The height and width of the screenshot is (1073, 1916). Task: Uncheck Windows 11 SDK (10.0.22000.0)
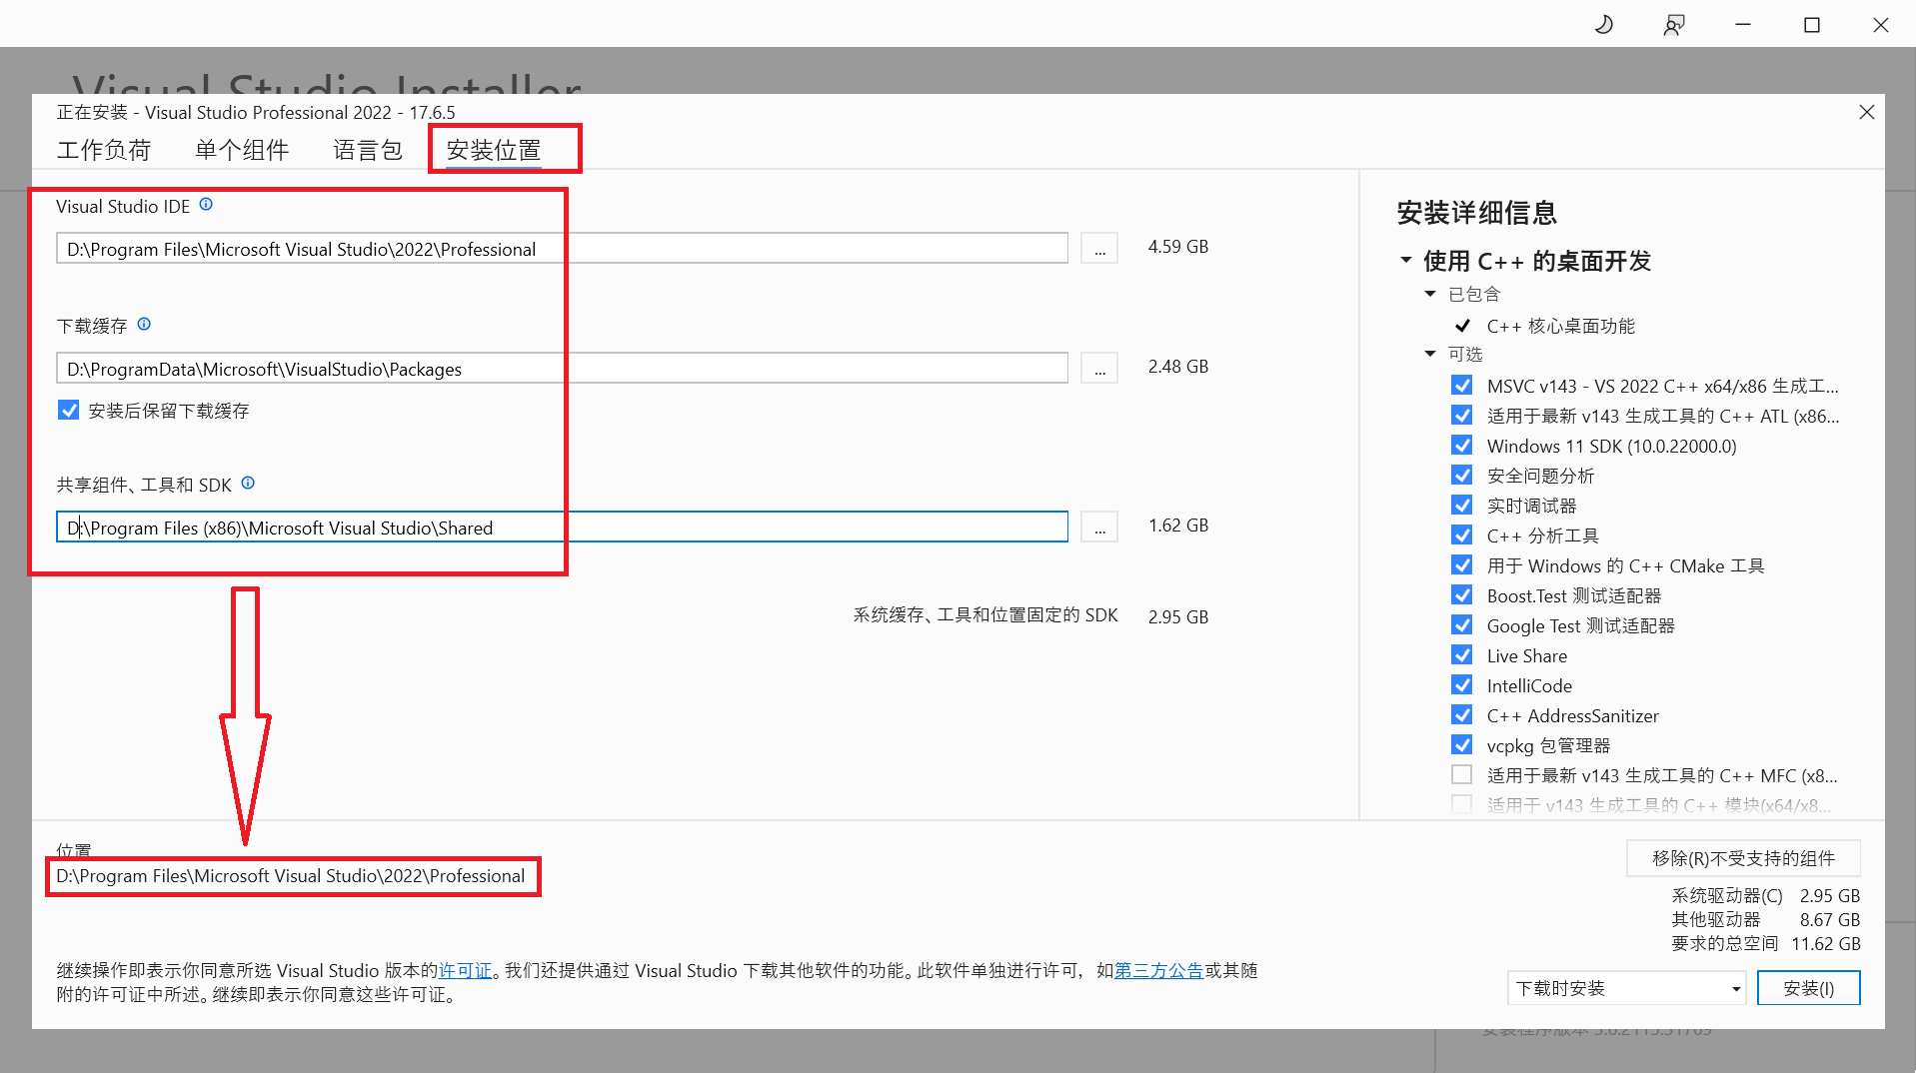(1461, 446)
